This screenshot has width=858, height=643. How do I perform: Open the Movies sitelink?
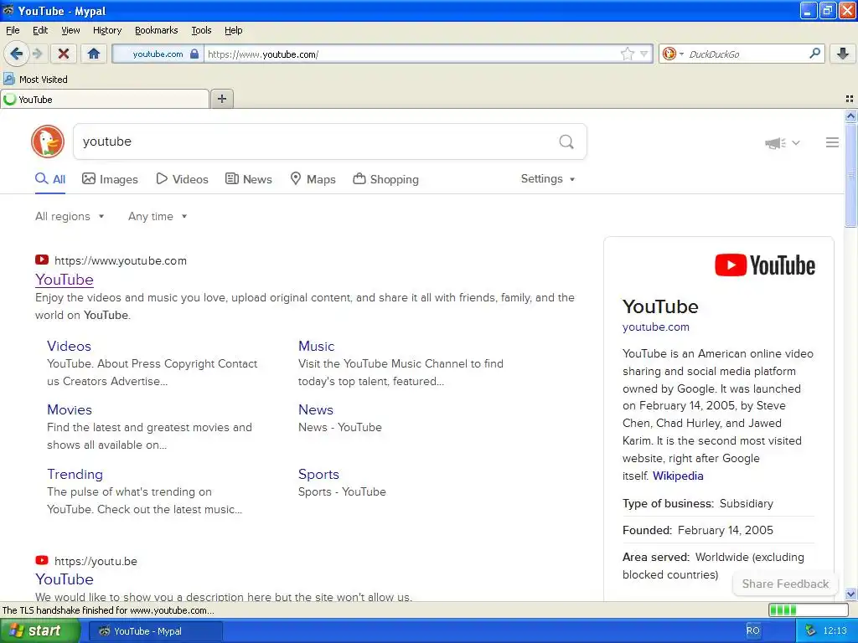coord(70,409)
